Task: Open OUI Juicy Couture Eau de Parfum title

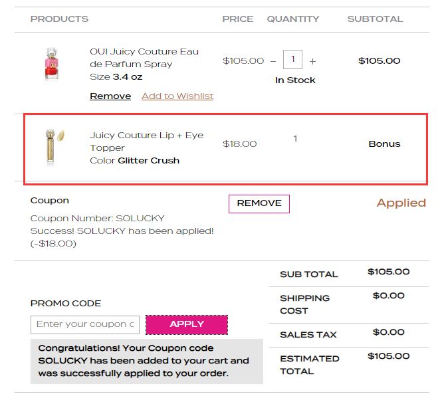Action: [144, 58]
